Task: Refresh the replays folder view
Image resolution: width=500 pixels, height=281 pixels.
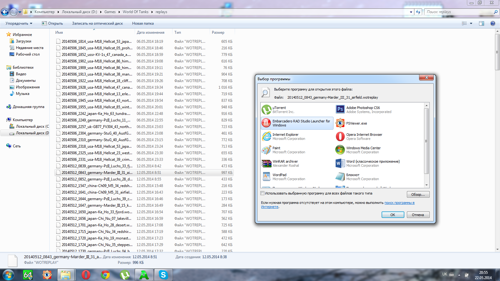Action: [x=418, y=12]
